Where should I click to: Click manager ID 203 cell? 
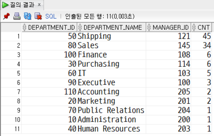tap(168, 129)
